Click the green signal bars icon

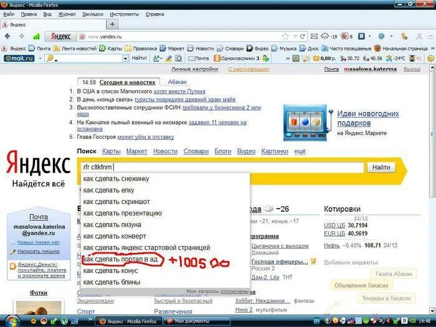[x=36, y=36]
